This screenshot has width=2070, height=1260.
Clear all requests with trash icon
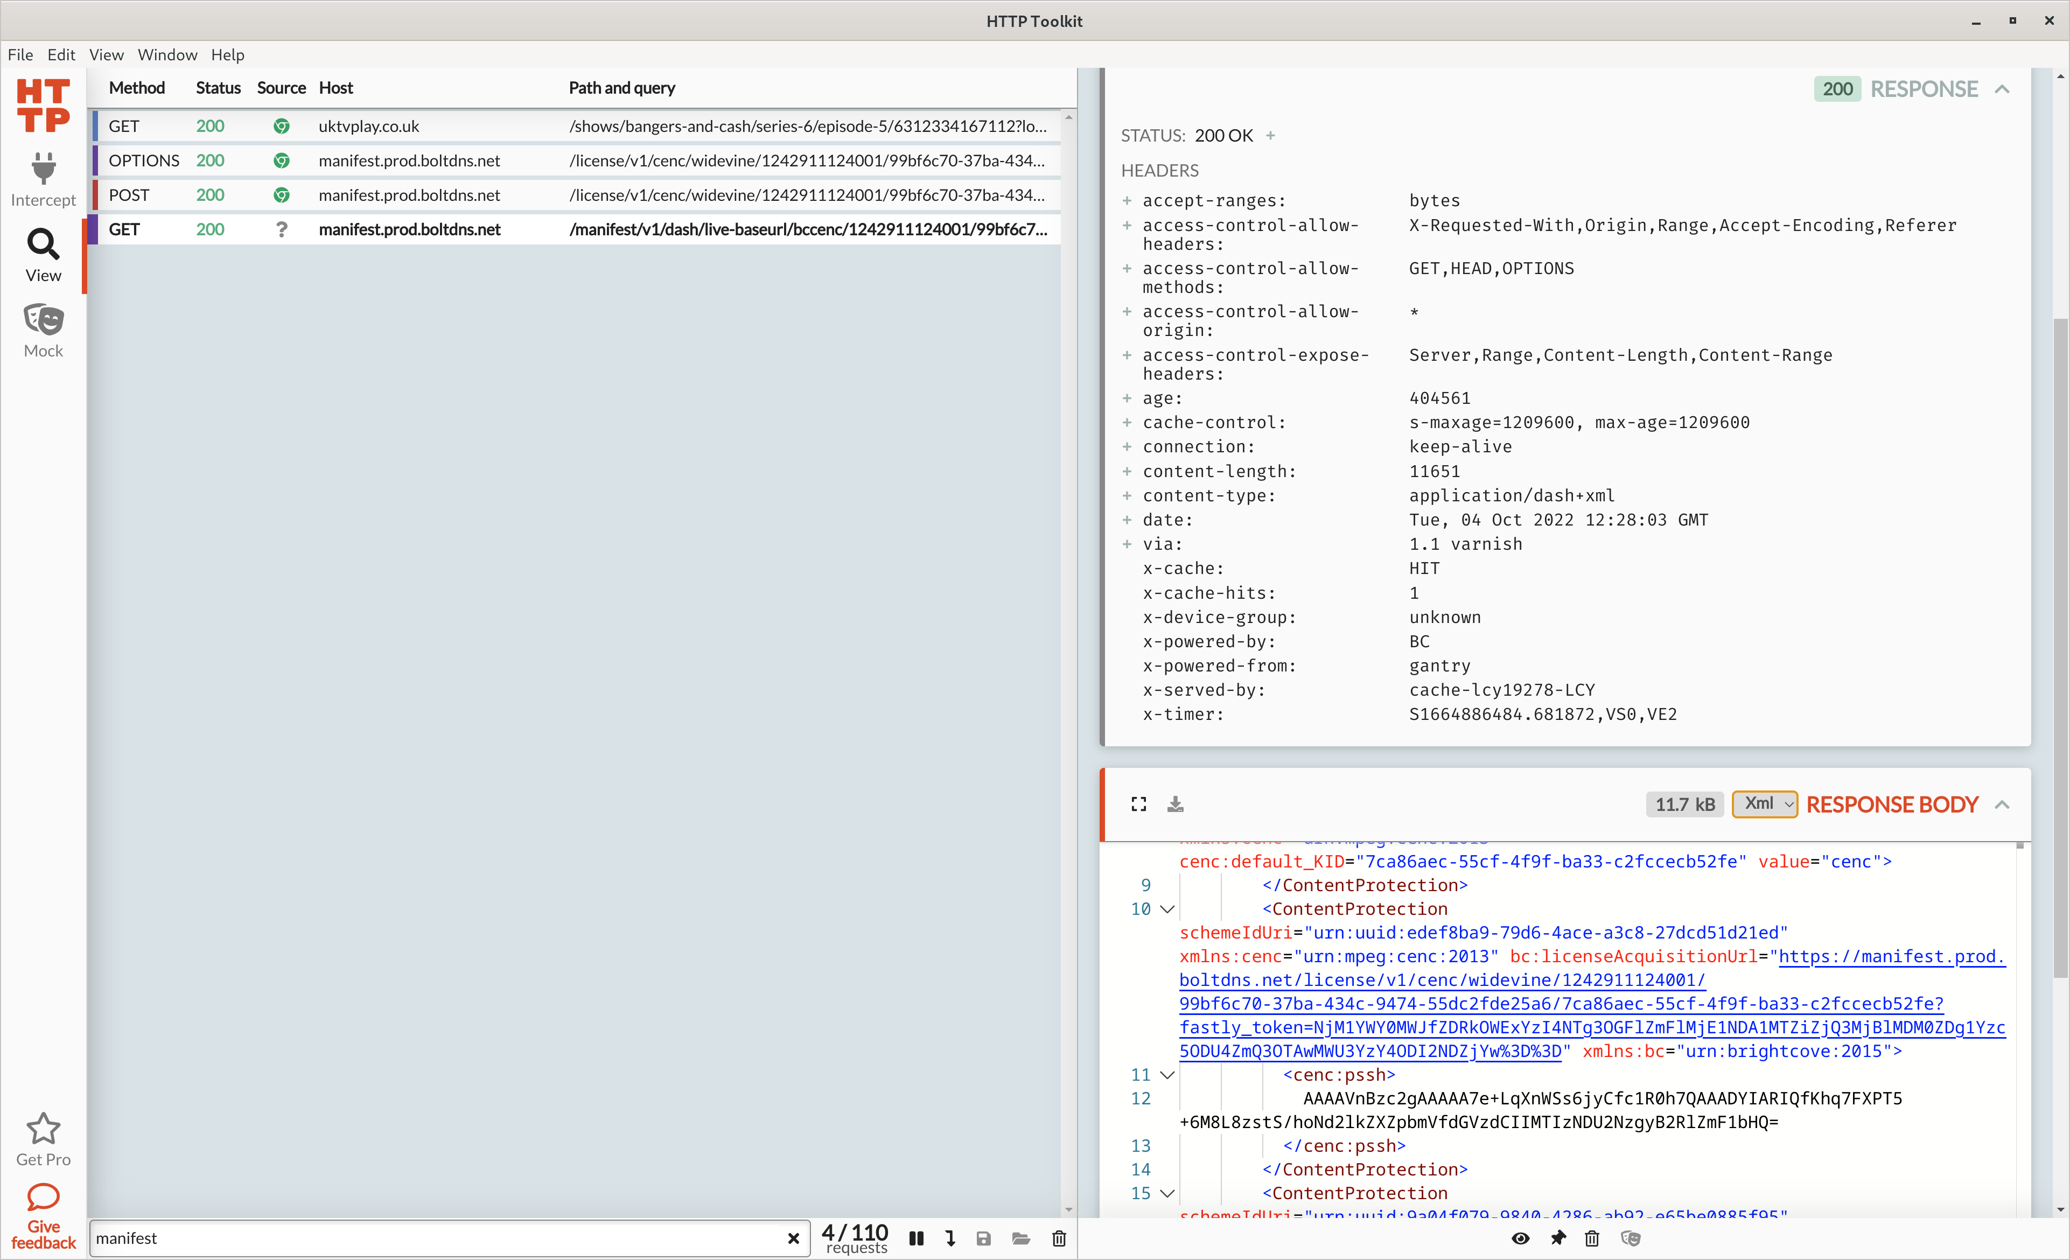point(1059,1238)
